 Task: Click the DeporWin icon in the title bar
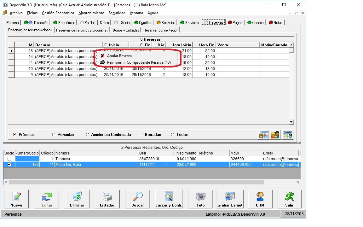pos(5,5)
